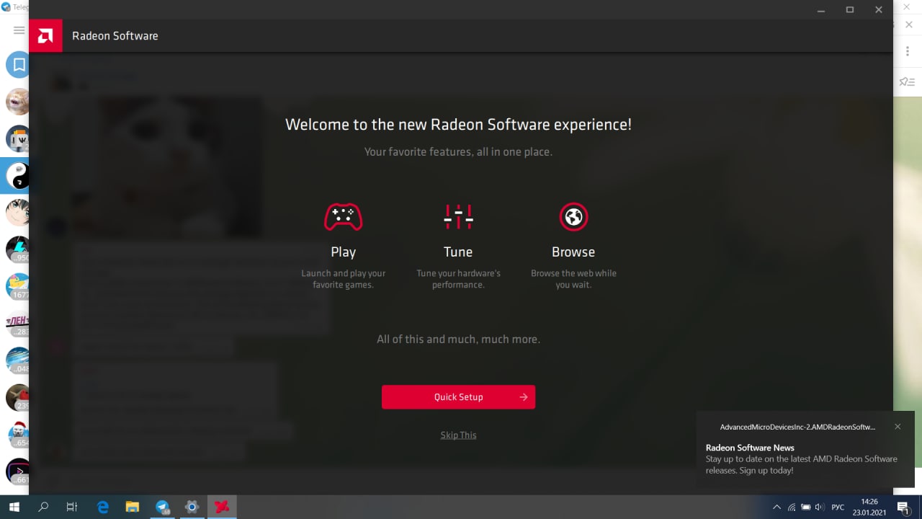Minimize the Radeon Software window
This screenshot has width=922, height=519.
(821, 9)
